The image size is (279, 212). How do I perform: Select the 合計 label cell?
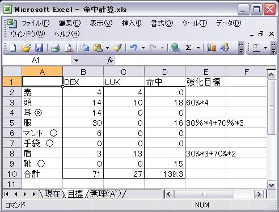point(43,173)
